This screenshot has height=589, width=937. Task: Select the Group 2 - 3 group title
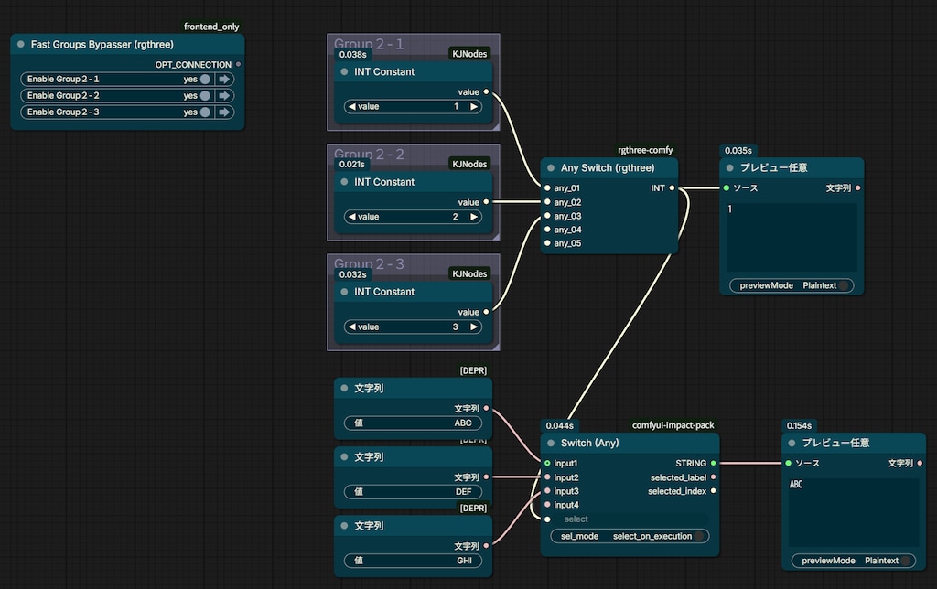[x=369, y=264]
